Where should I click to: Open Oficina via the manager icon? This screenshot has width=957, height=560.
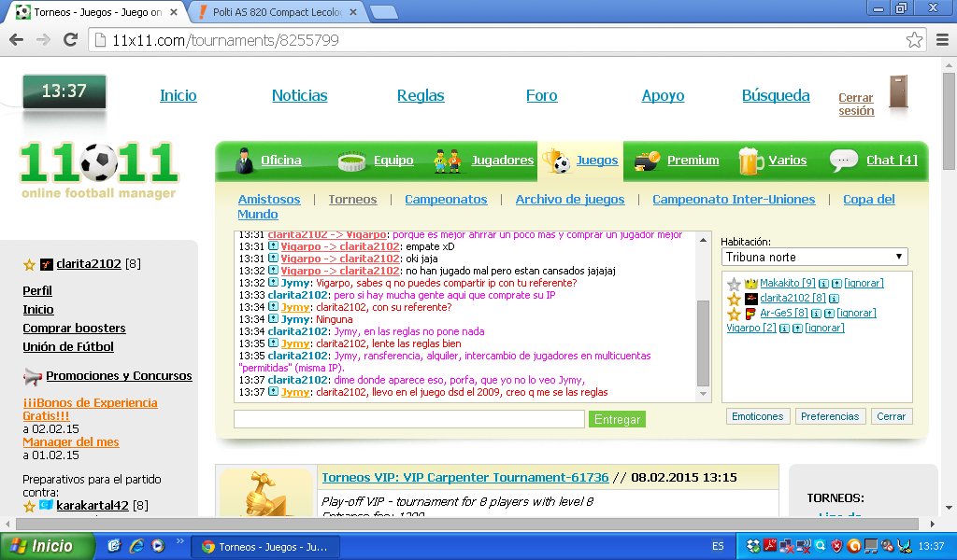[244, 161]
